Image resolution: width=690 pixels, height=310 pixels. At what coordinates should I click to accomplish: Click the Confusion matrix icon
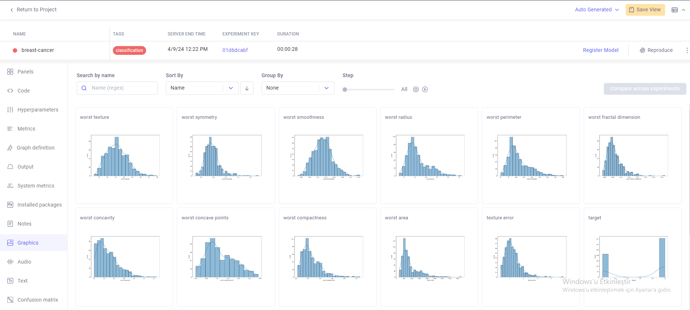click(10, 300)
